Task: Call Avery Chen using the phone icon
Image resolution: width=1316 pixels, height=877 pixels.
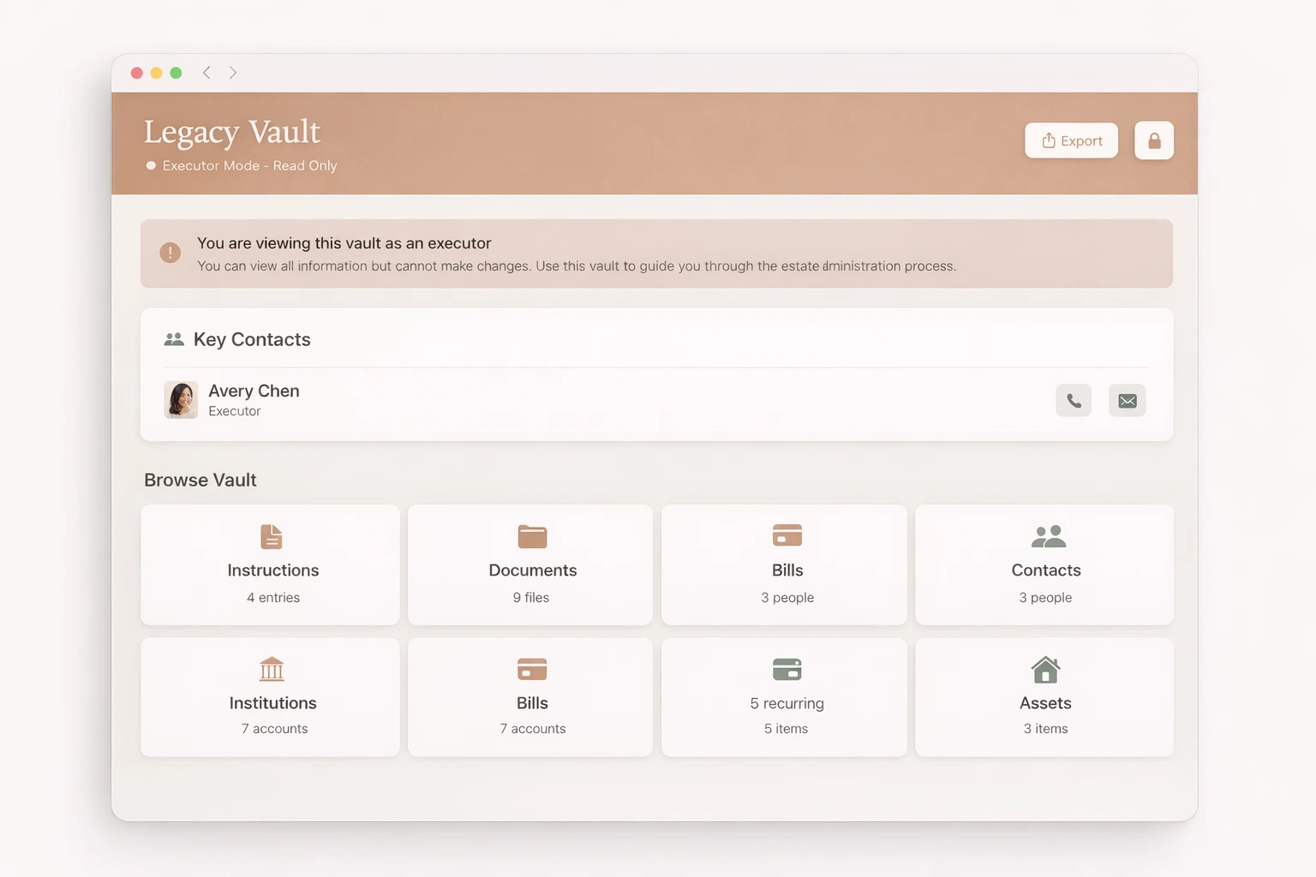Action: tap(1074, 400)
